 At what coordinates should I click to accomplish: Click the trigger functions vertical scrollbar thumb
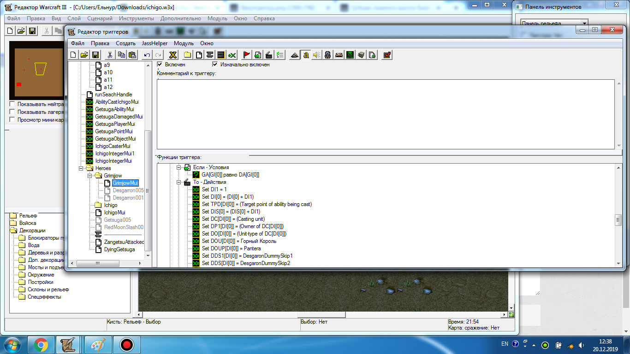tap(618, 220)
